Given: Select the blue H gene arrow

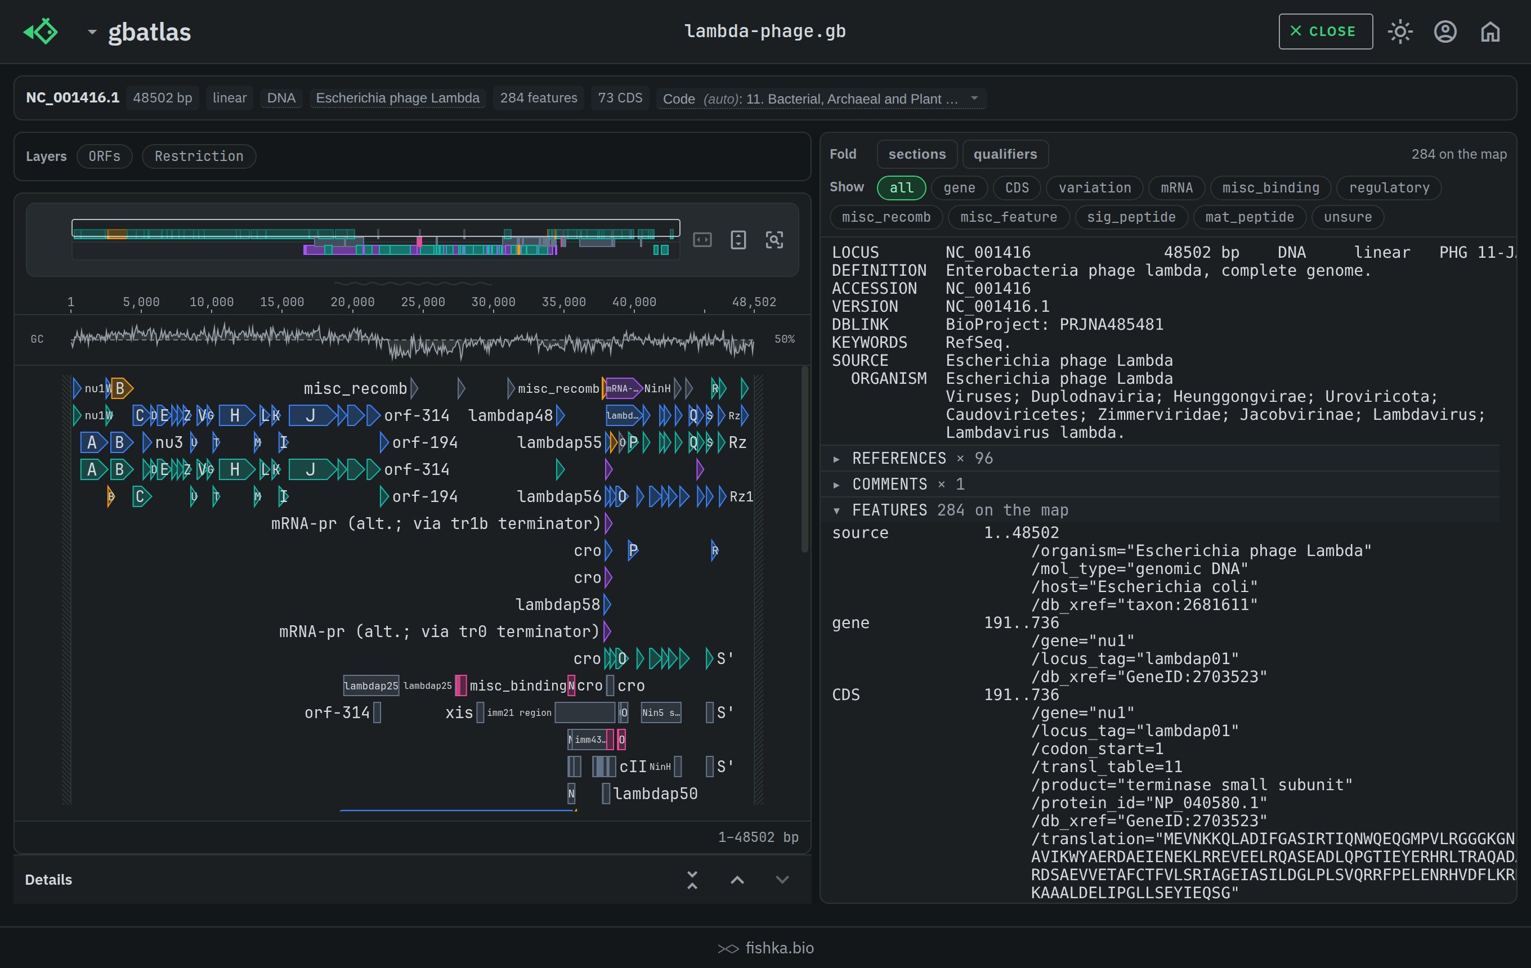Looking at the screenshot, I should click(x=236, y=416).
